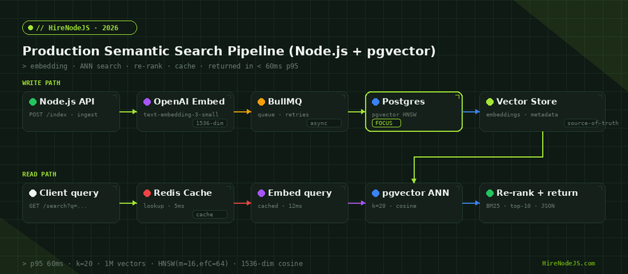628x274 pixels.
Task: Select the pgvector ANN node title
Action: point(416,193)
